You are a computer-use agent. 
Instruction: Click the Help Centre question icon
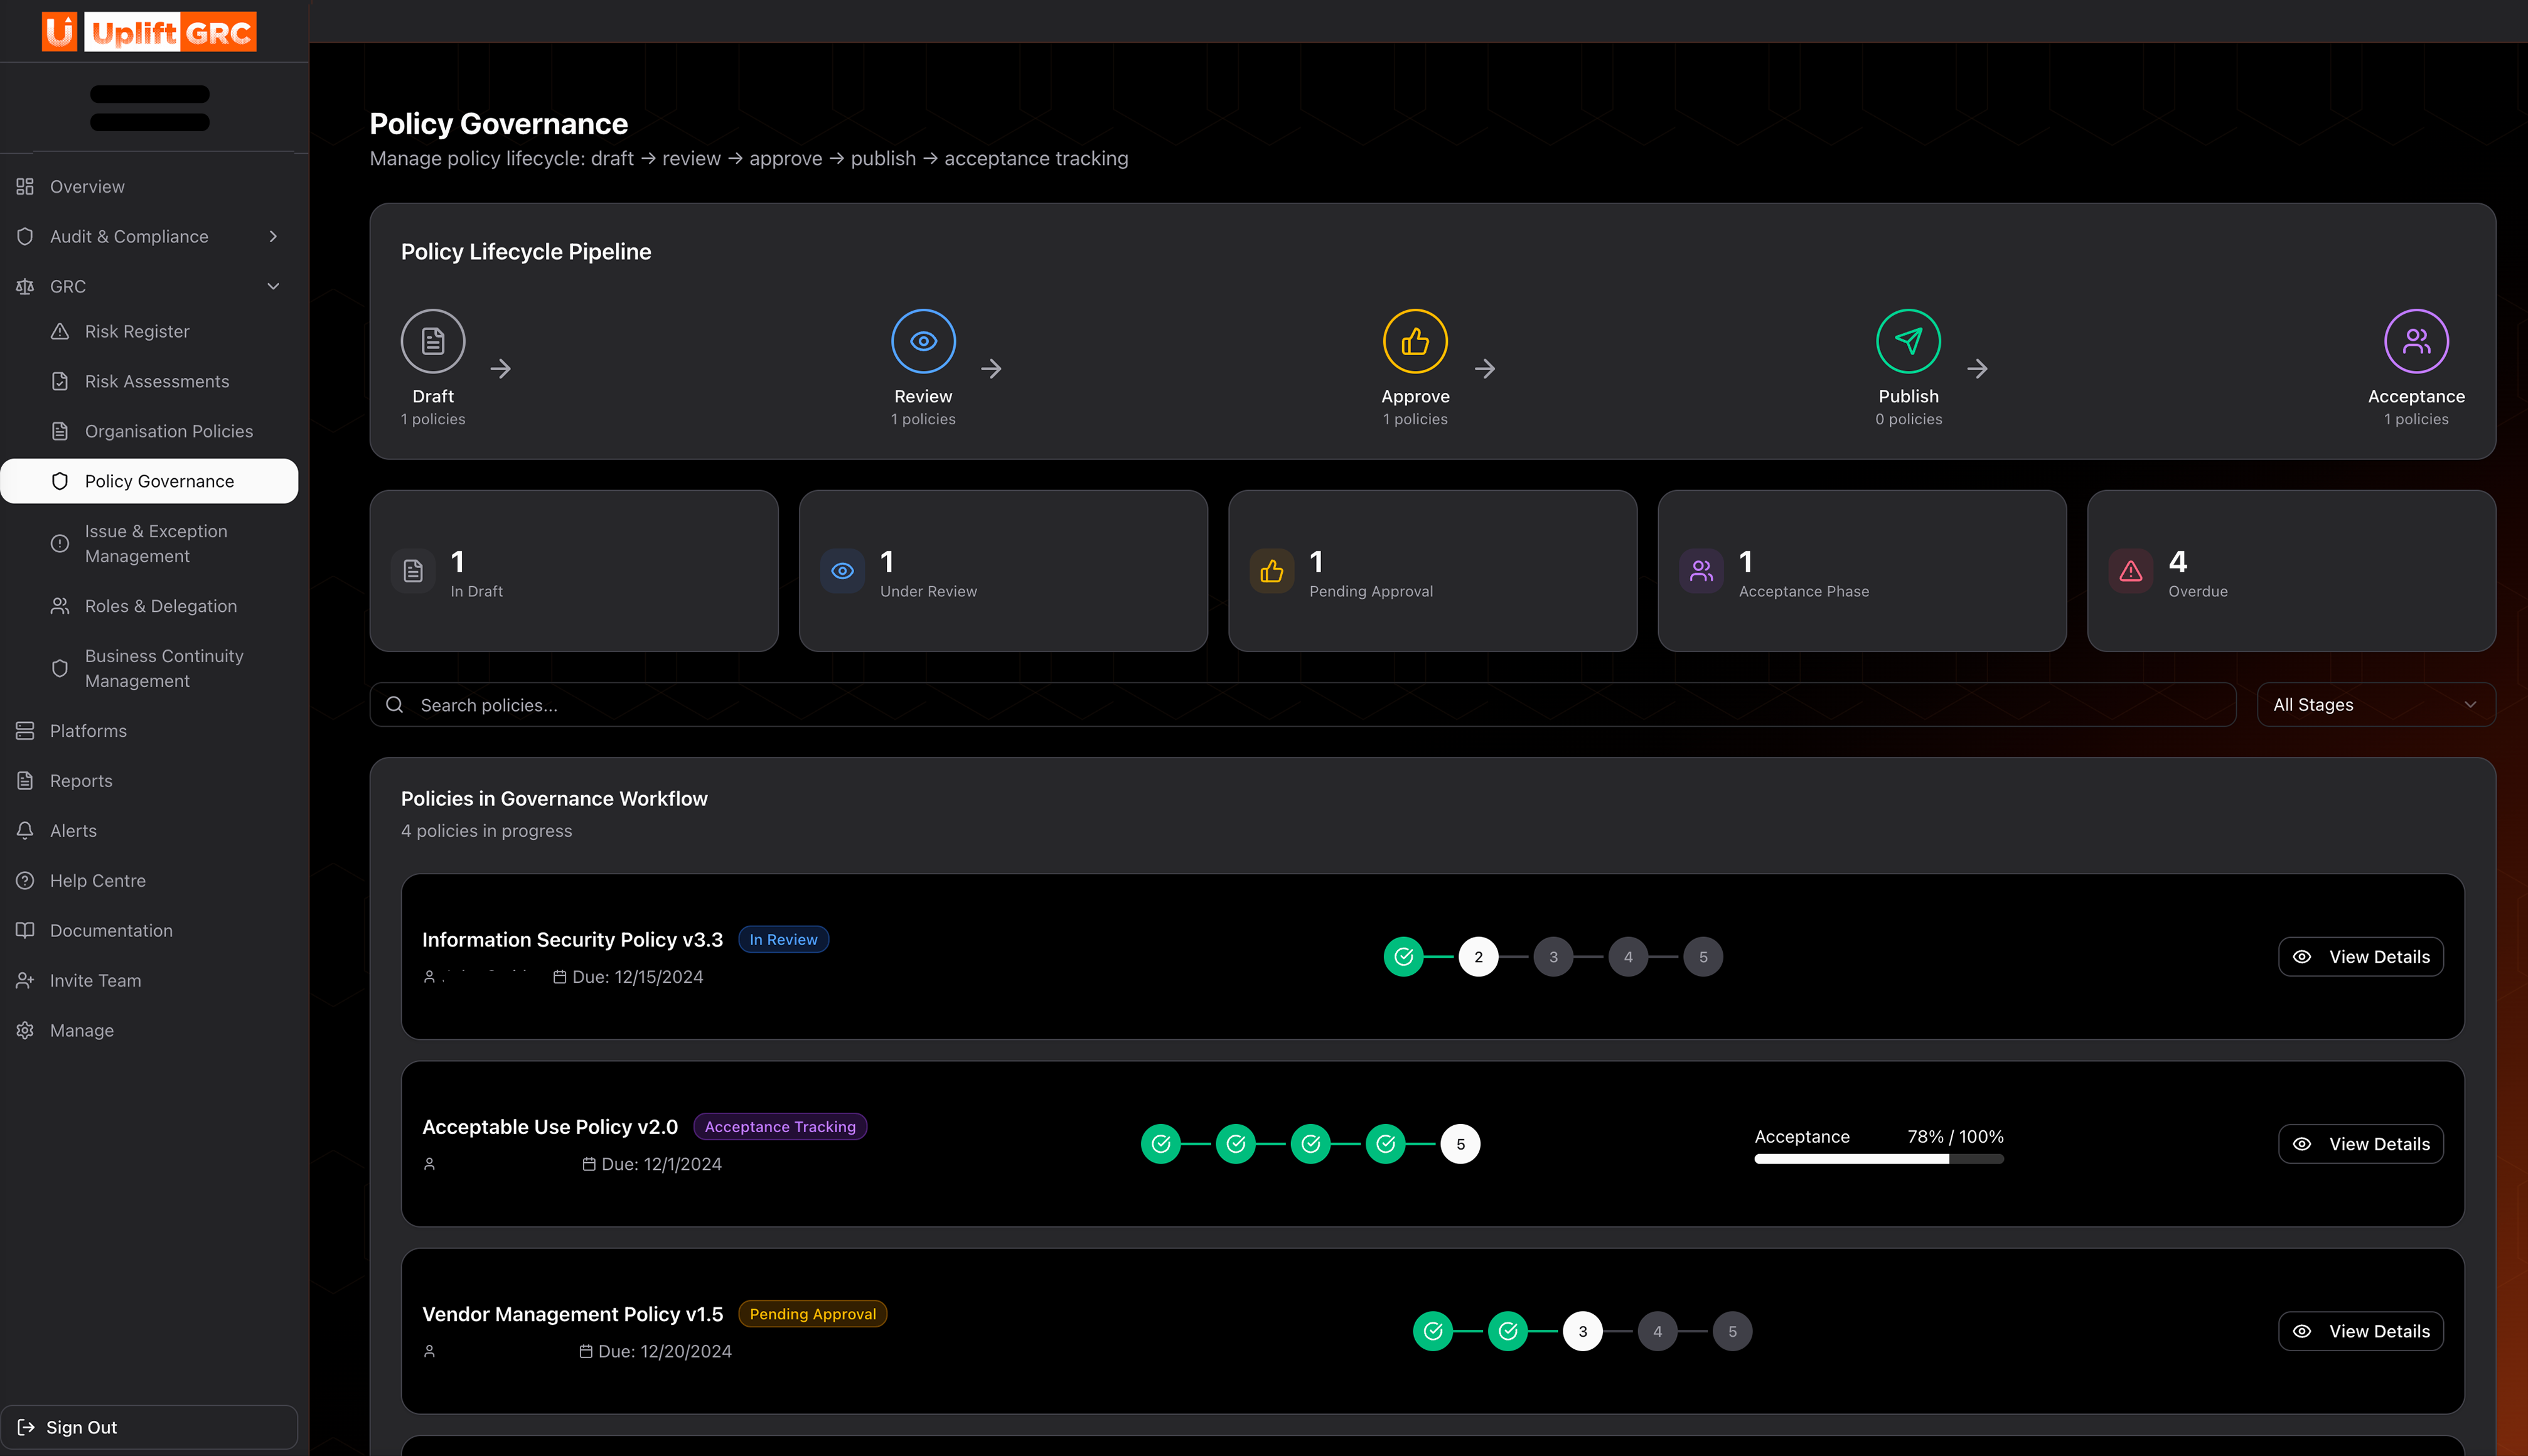click(25, 881)
